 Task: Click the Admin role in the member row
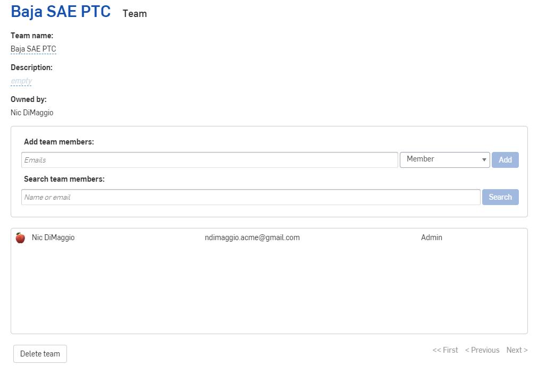coord(431,237)
